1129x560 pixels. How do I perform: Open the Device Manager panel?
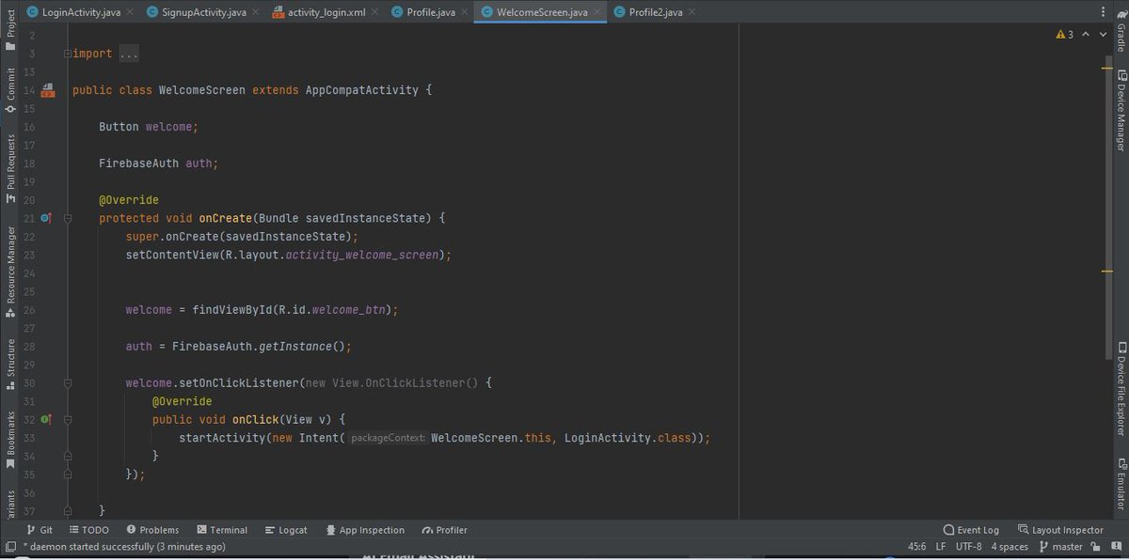point(1121,111)
